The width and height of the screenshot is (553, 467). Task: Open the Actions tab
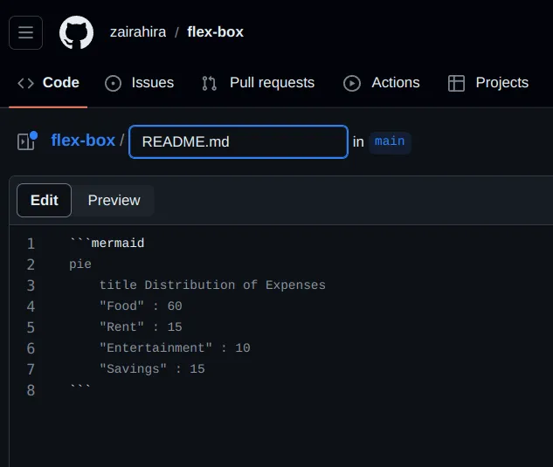(x=395, y=83)
